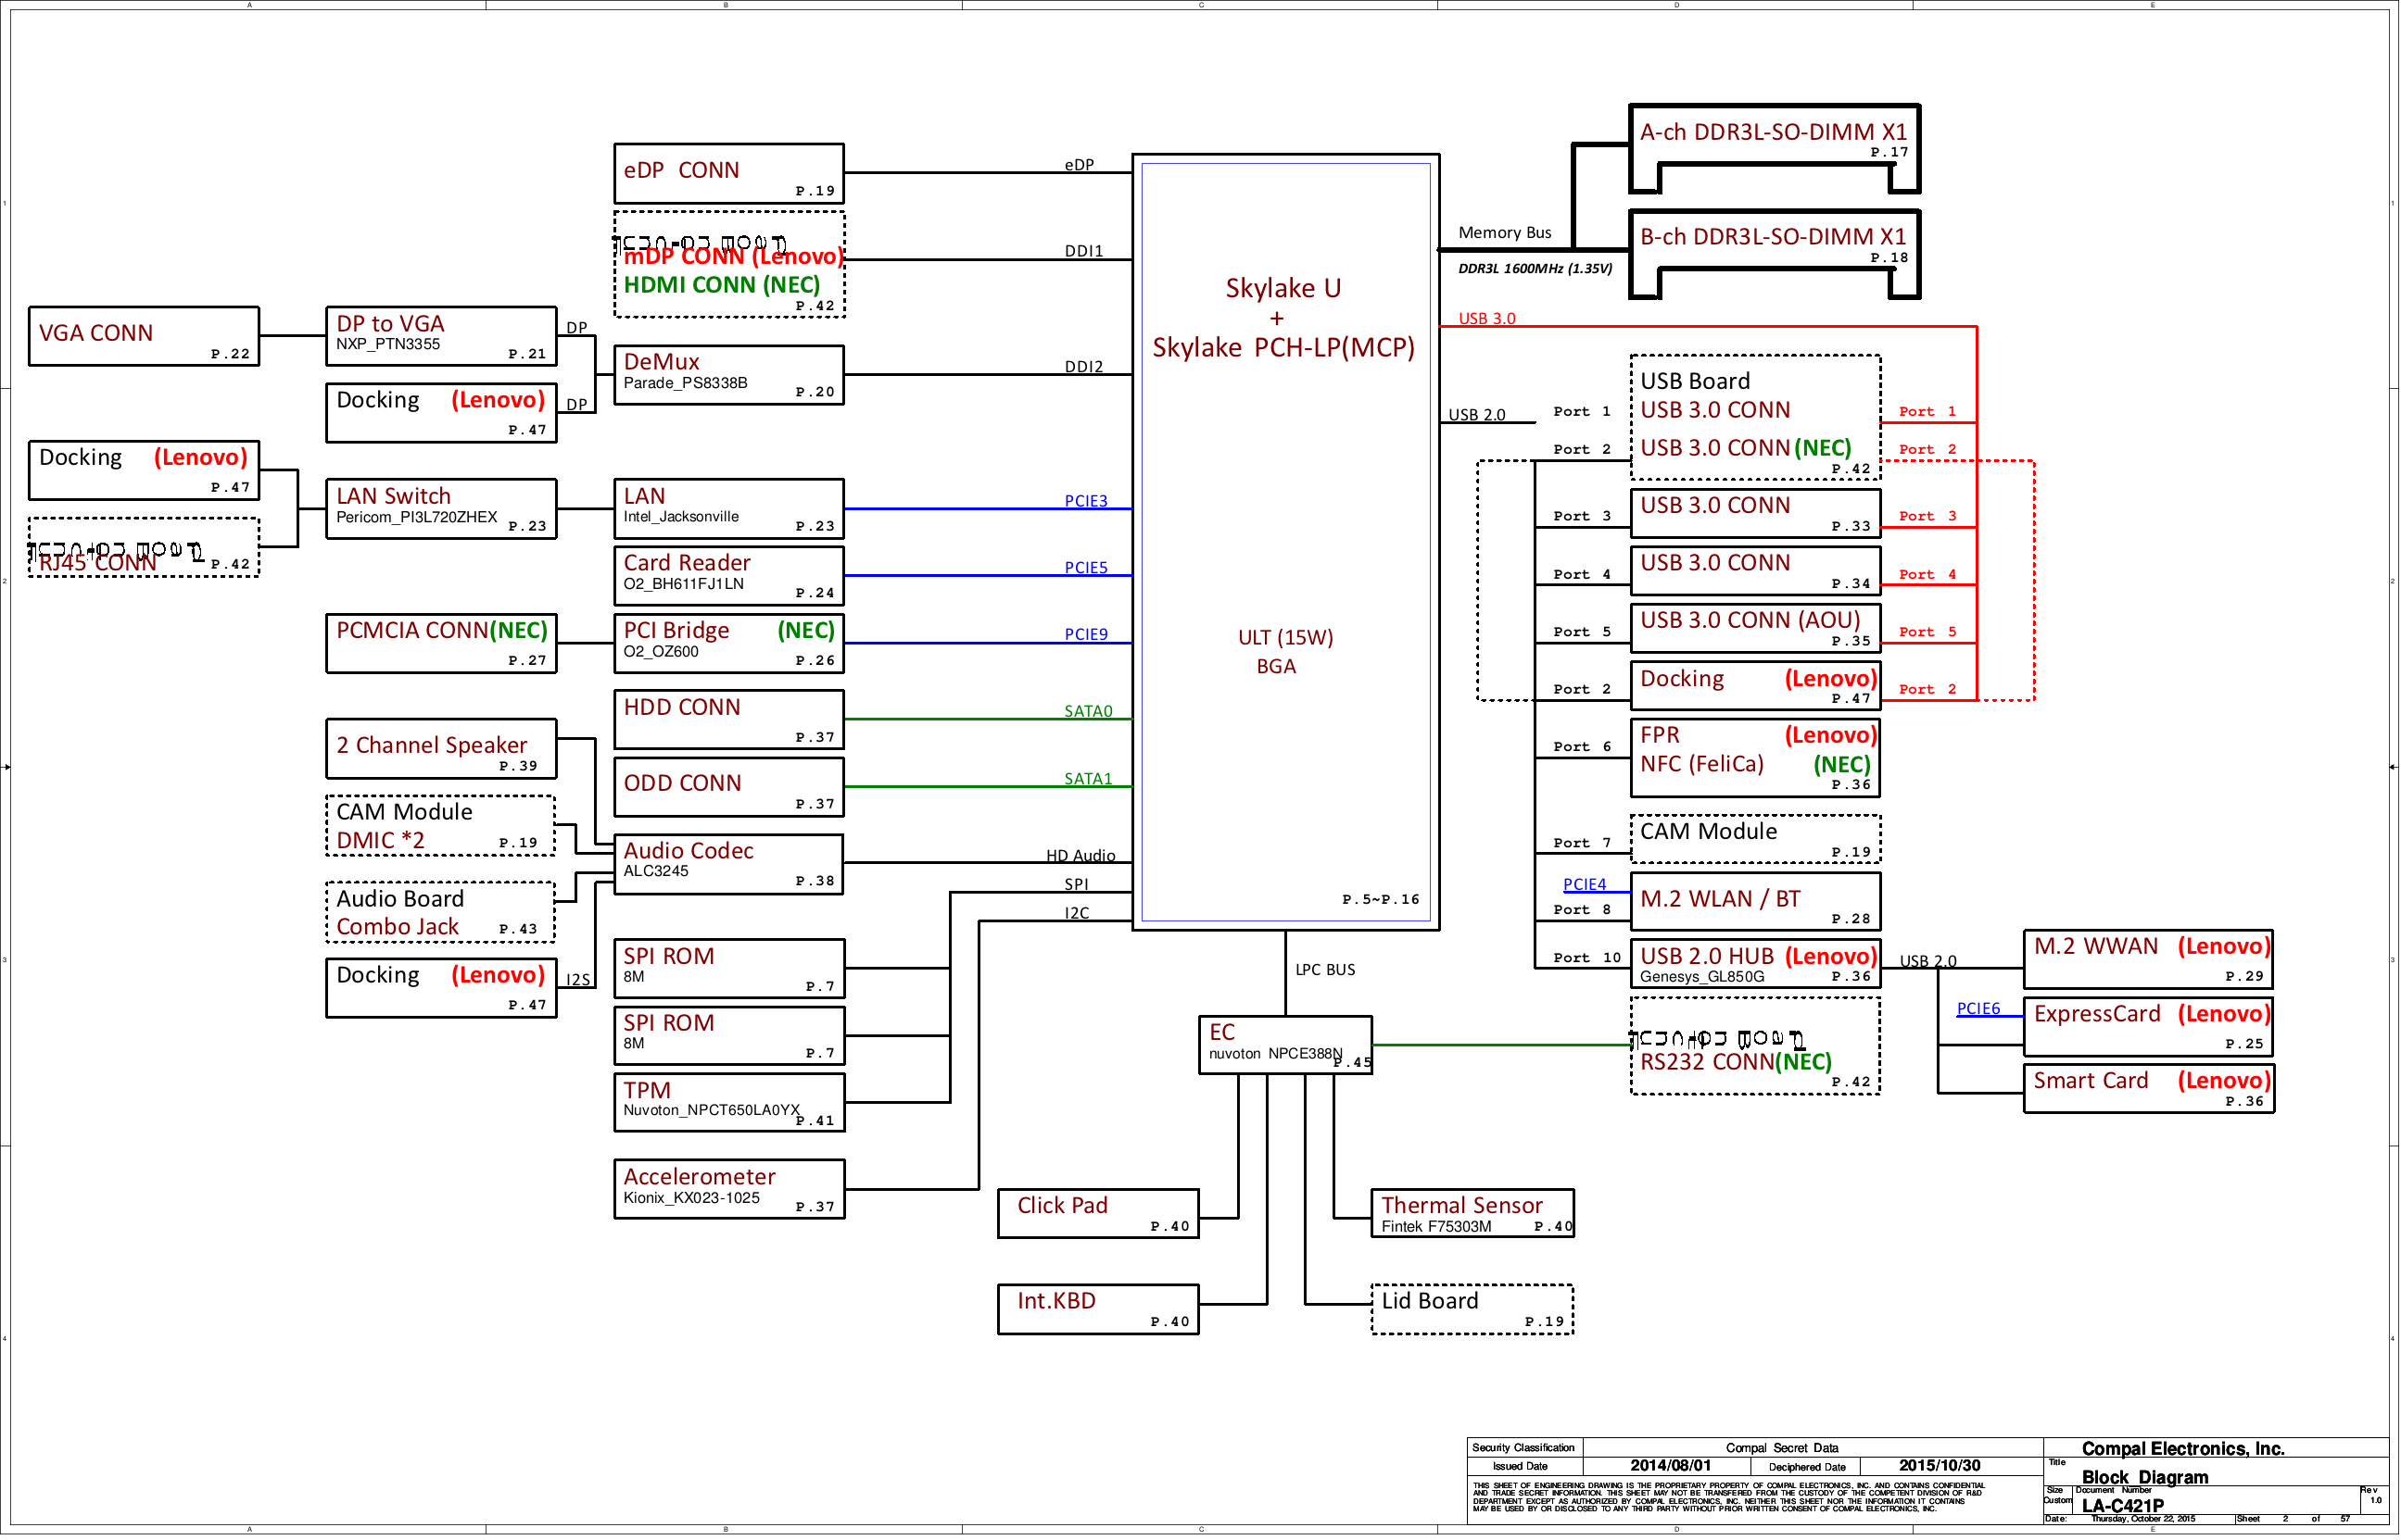Select the Smart Card (Lenovo) block
The width and height of the screenshot is (2401, 1540).
[x=2148, y=1088]
